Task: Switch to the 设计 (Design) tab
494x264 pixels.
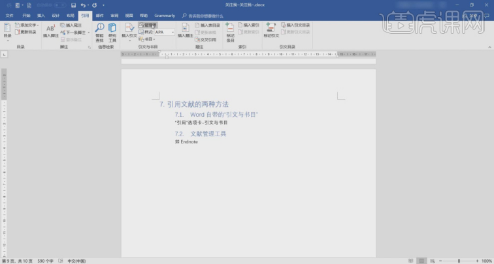Action: (x=56, y=16)
